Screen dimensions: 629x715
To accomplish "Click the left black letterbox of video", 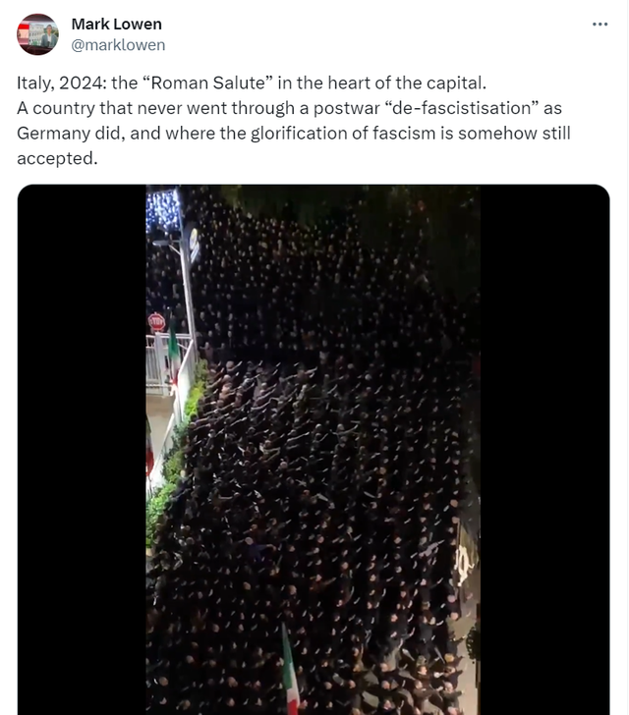I will [82, 450].
